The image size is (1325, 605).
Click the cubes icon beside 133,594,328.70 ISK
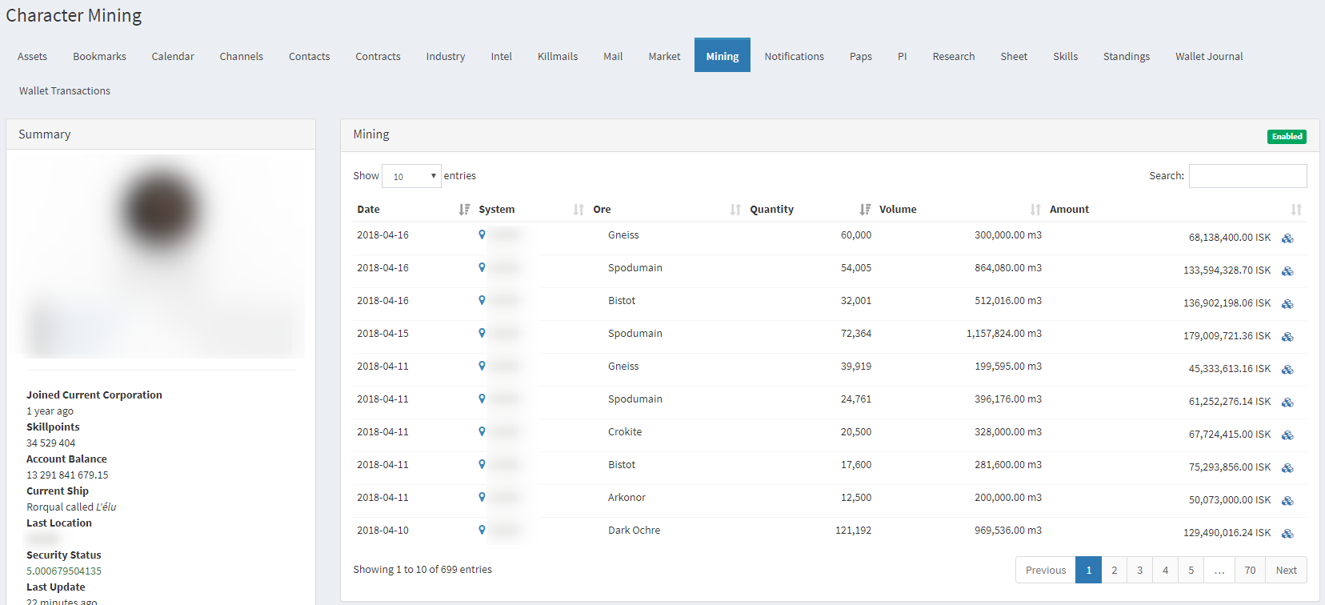(1287, 270)
